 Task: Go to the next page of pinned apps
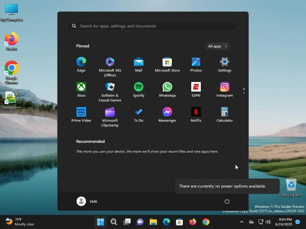pos(244,93)
